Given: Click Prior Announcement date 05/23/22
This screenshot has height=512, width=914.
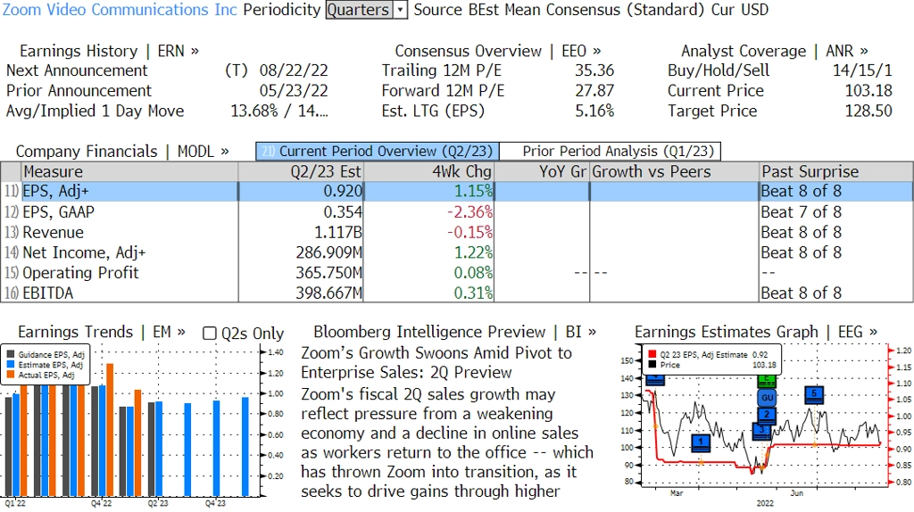Looking at the screenshot, I should (294, 91).
